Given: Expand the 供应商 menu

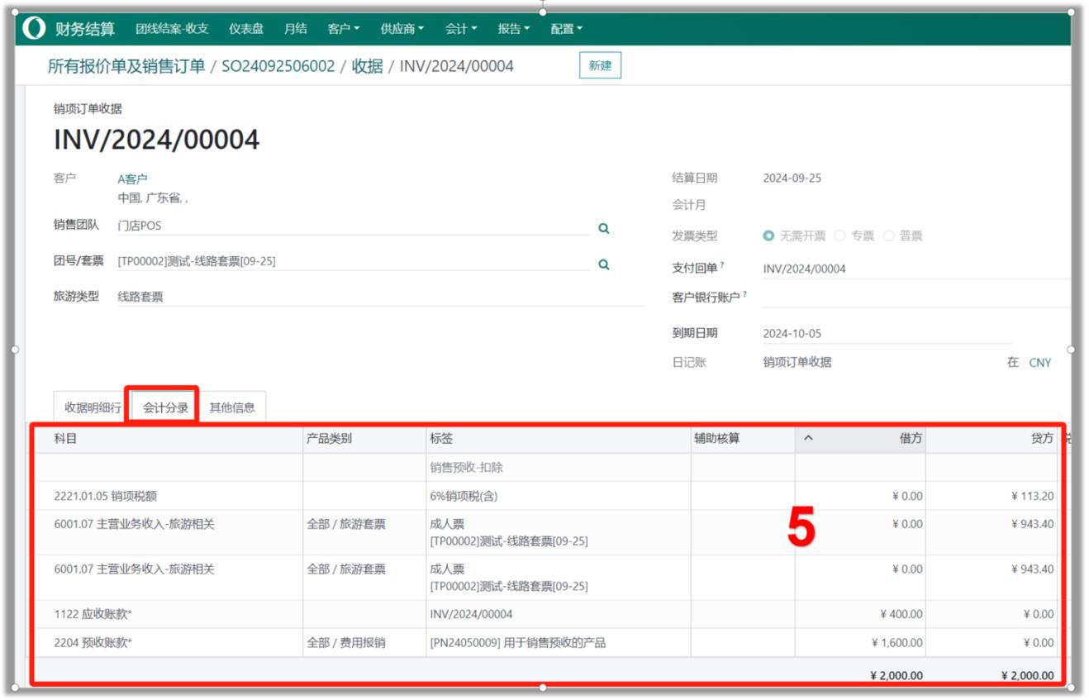Looking at the screenshot, I should (x=402, y=29).
